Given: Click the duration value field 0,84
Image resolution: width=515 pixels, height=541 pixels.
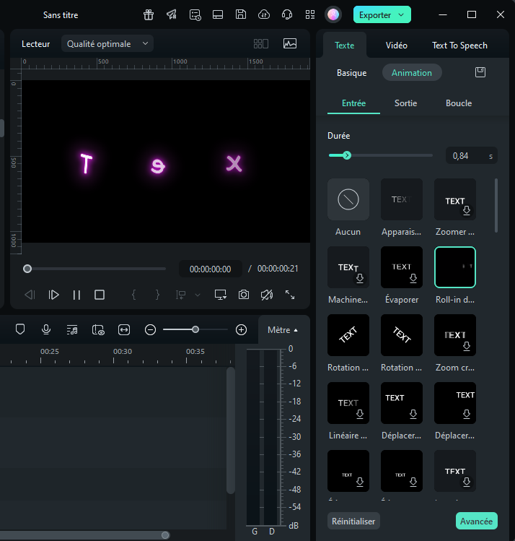Looking at the screenshot, I should click(x=472, y=156).
